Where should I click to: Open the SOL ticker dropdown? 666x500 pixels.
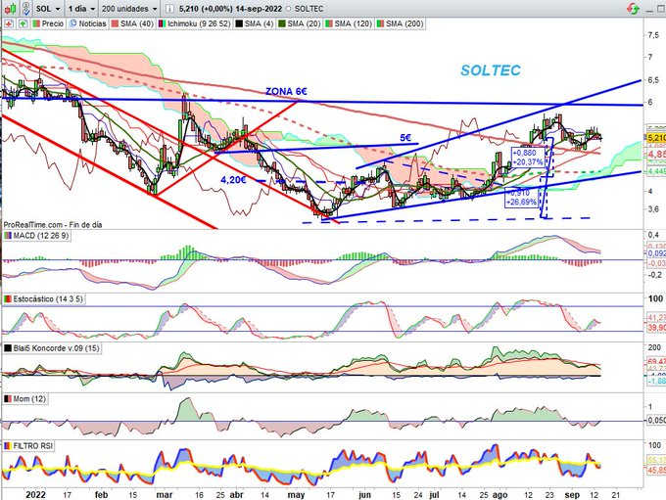click(48, 9)
